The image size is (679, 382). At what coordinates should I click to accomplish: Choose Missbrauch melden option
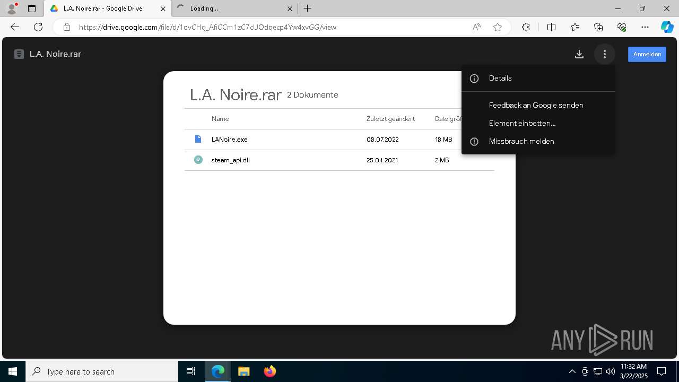[x=538, y=141]
